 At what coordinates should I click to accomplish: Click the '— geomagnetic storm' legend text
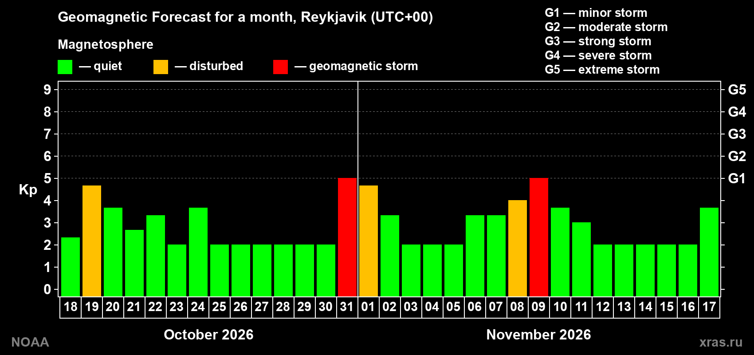356,66
